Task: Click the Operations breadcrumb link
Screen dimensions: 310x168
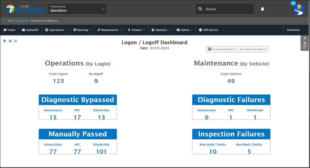Action: tap(21, 21)
